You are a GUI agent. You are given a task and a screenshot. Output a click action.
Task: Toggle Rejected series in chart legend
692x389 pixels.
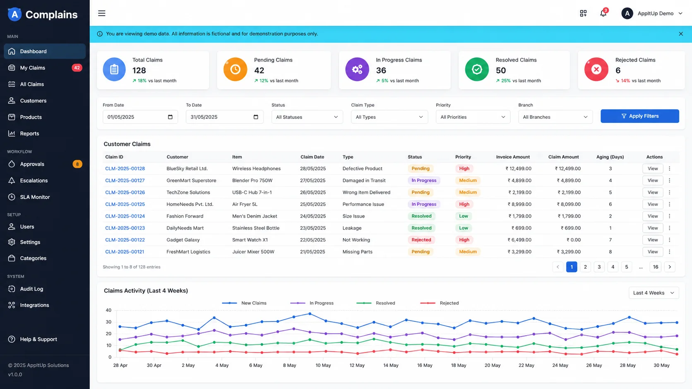click(440, 303)
